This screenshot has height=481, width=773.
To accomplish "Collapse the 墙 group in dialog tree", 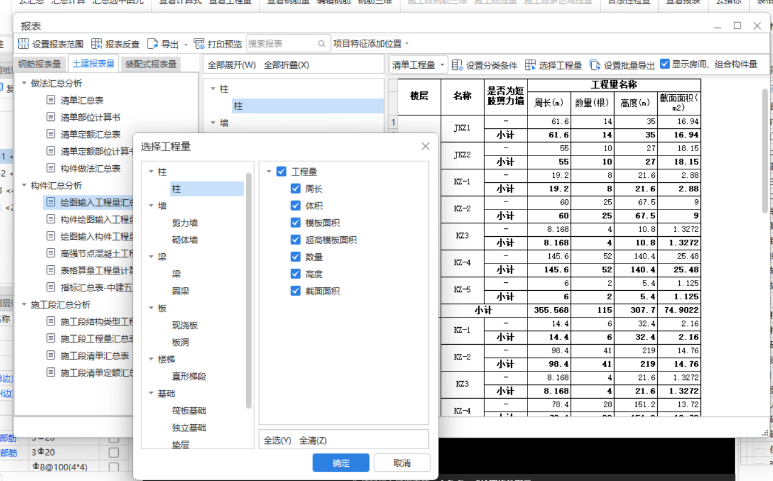I will click(151, 206).
